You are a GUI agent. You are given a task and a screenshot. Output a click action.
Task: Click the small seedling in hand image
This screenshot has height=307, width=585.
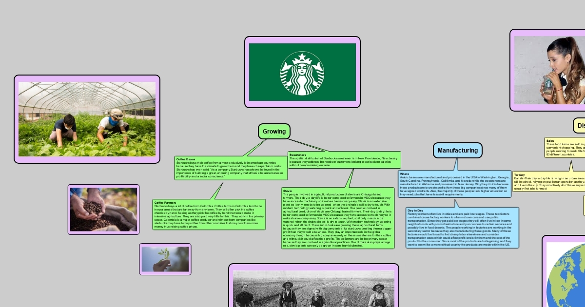(165, 259)
